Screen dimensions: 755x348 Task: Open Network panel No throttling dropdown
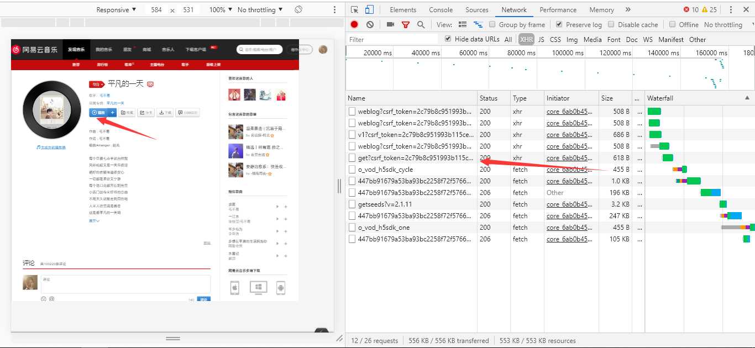pyautogui.click(x=728, y=25)
